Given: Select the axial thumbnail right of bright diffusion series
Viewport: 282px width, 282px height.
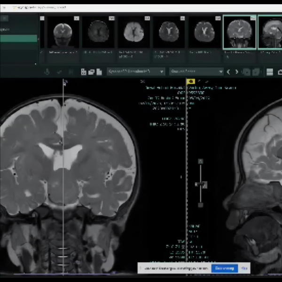Looking at the screenshot, I should [x=169, y=32].
